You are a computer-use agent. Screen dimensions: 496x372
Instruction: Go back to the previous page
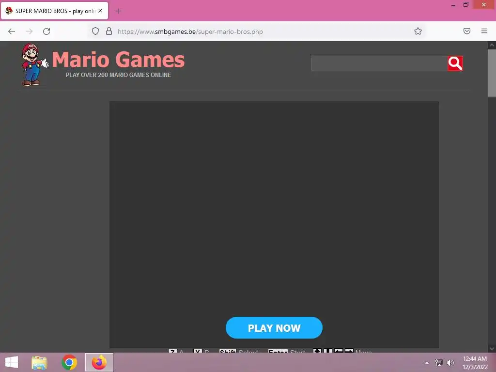pos(12,31)
